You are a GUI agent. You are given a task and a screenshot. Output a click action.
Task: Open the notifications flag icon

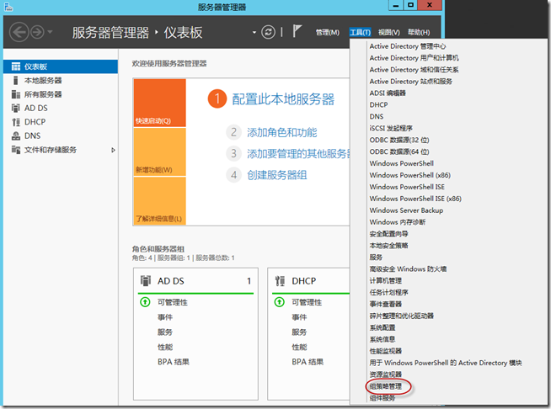click(297, 31)
